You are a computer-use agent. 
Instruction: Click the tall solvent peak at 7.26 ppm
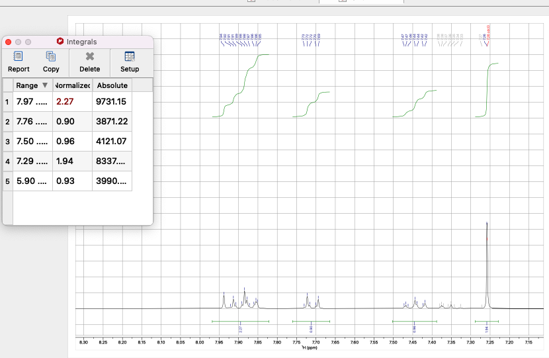(x=487, y=265)
